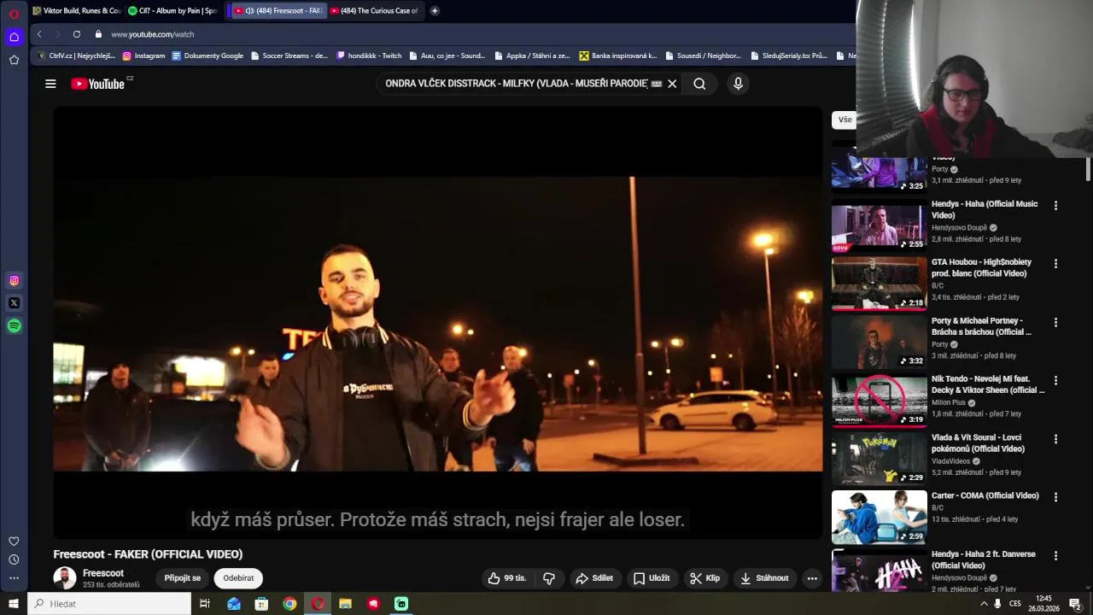Select the Vše filter chip
Viewport: 1093px width, 615px height.
(x=845, y=120)
